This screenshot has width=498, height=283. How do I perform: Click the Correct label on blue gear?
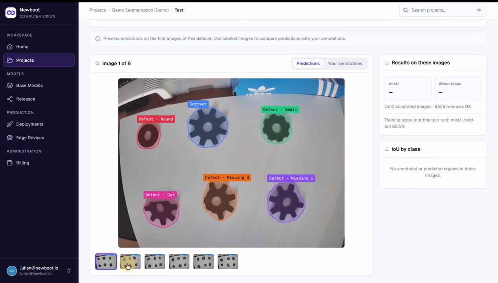click(198, 104)
